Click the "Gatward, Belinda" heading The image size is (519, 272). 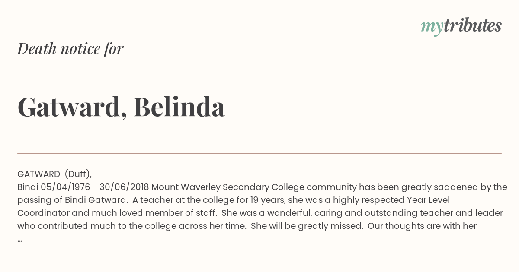point(121,107)
